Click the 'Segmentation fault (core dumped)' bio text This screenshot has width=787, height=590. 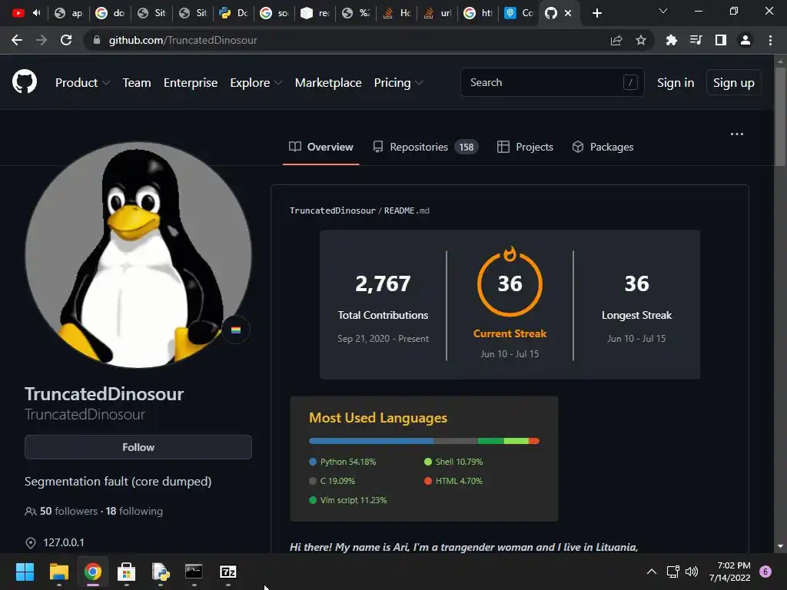coord(118,482)
